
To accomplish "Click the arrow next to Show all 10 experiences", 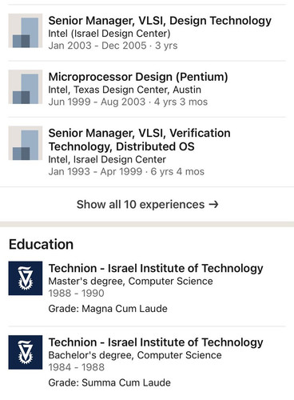I will [213, 205].
